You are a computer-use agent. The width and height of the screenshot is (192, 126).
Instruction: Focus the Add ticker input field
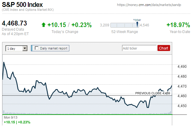click(x=139, y=48)
